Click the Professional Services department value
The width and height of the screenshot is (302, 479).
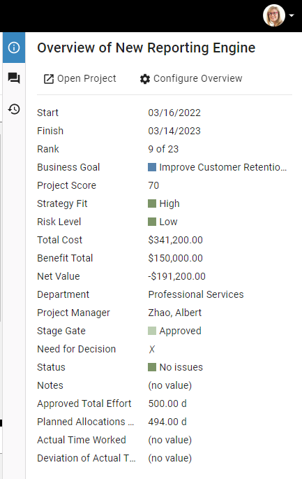coord(196,294)
